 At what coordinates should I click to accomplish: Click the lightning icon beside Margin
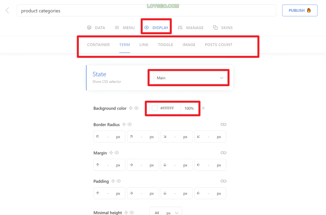click(111, 153)
